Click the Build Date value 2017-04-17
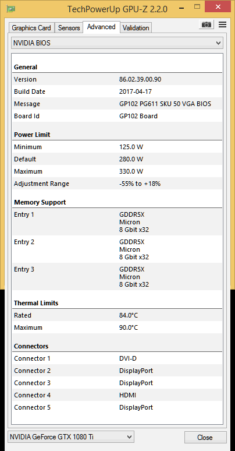Viewport: 235px width, 451px height. click(136, 91)
